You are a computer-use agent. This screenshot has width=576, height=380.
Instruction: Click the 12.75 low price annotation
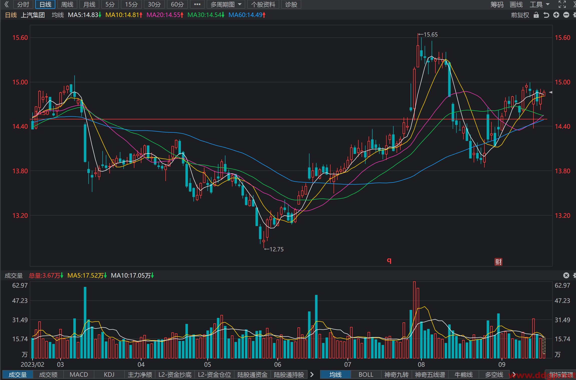click(x=274, y=249)
